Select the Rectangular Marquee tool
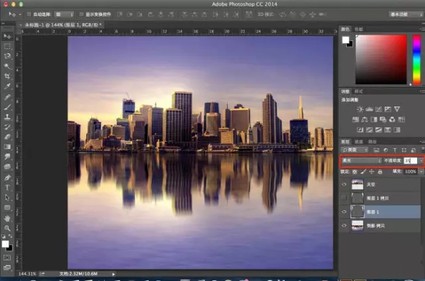 coord(7,46)
